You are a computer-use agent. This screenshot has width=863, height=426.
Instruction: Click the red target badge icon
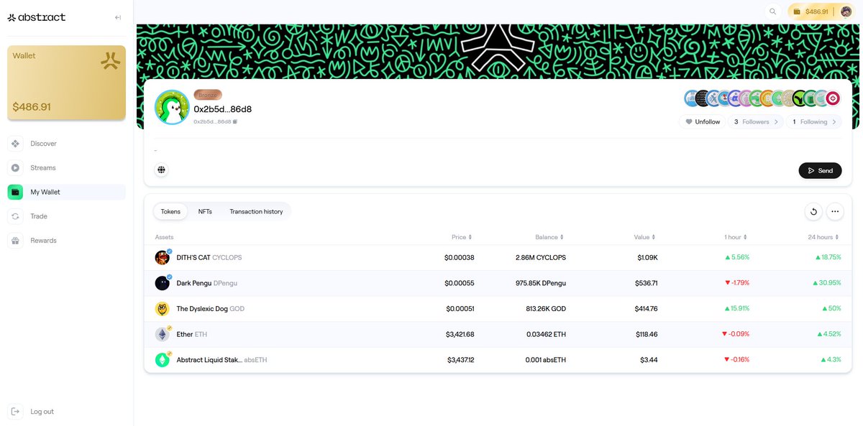pos(833,98)
